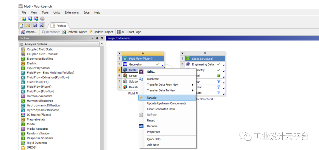Click the New Project toolbar icon

21,26
